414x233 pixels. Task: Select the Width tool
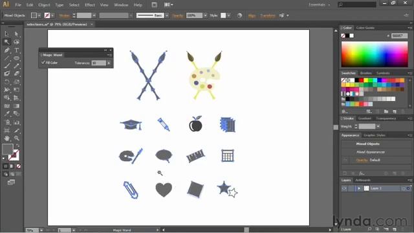coord(7,90)
